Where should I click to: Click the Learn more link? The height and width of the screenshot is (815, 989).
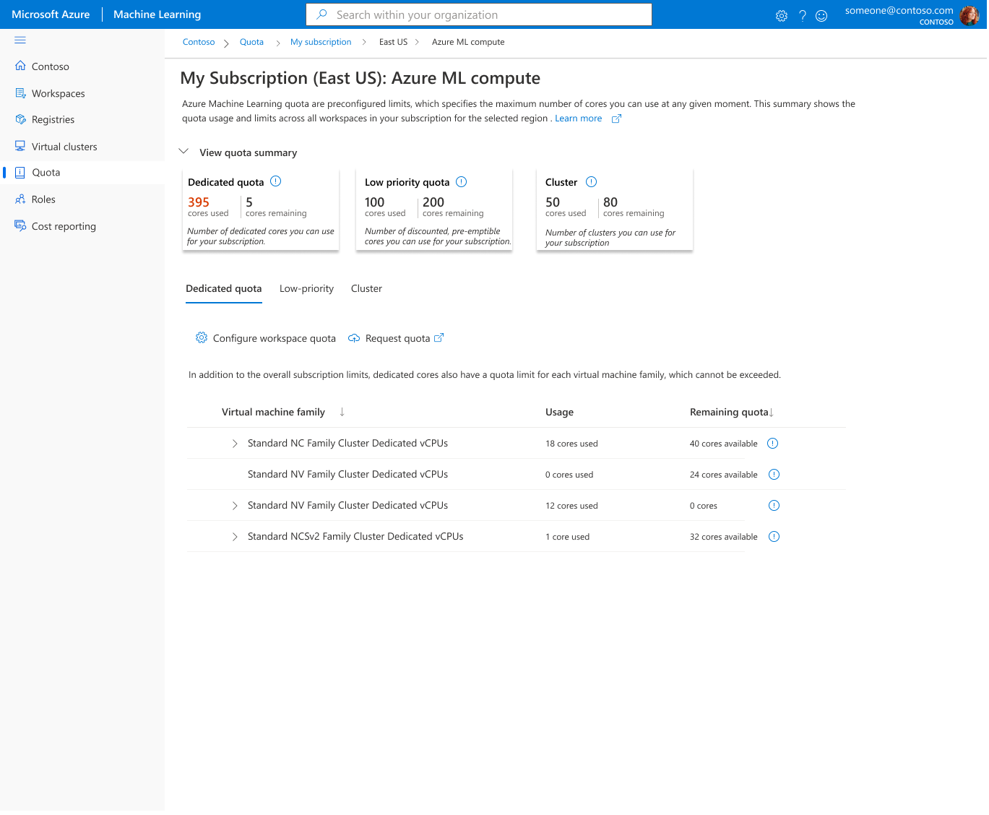tap(578, 118)
